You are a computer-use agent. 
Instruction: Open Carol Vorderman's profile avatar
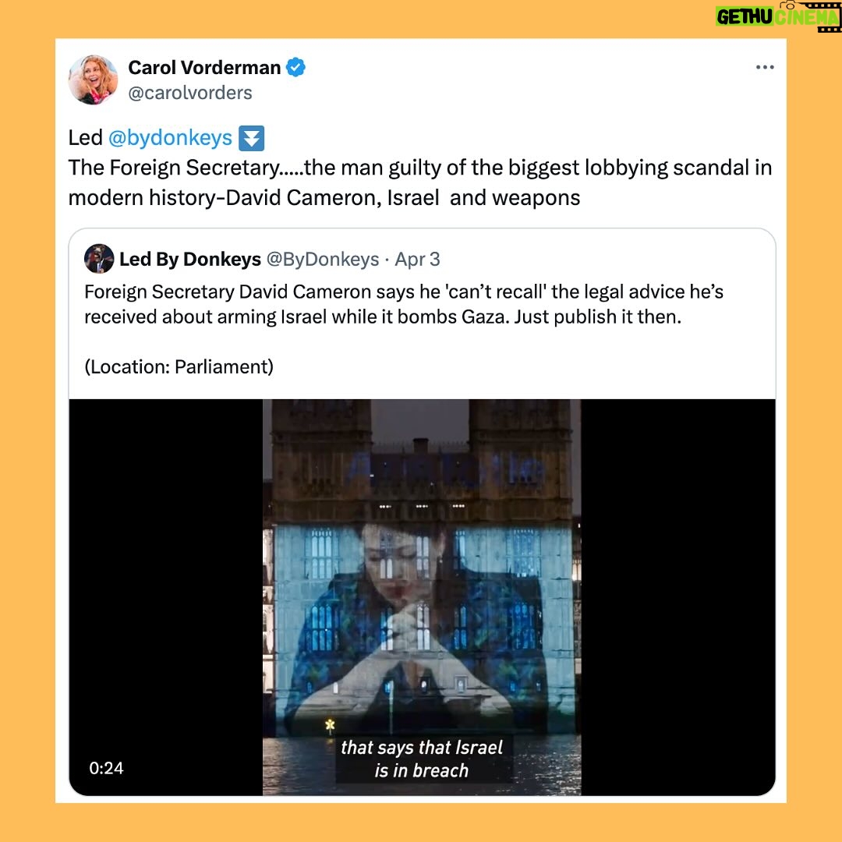click(x=93, y=80)
